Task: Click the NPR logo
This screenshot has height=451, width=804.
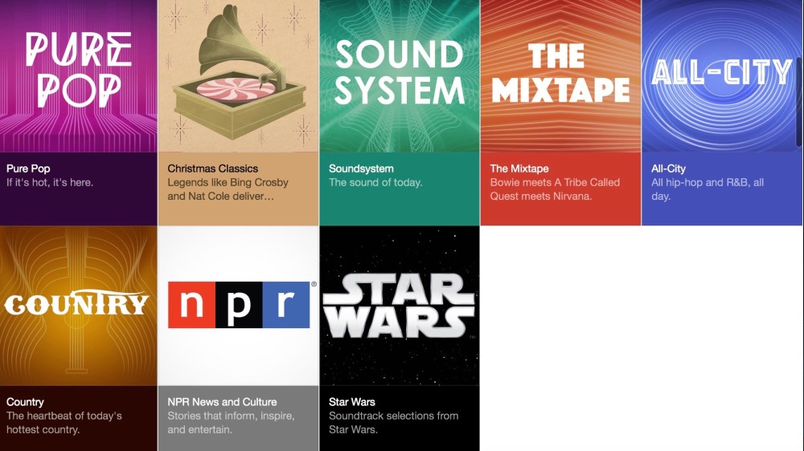Action: pos(239,305)
